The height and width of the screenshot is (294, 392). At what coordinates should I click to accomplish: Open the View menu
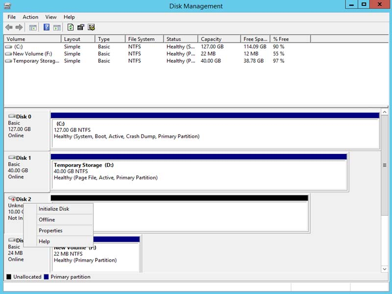click(x=51, y=17)
